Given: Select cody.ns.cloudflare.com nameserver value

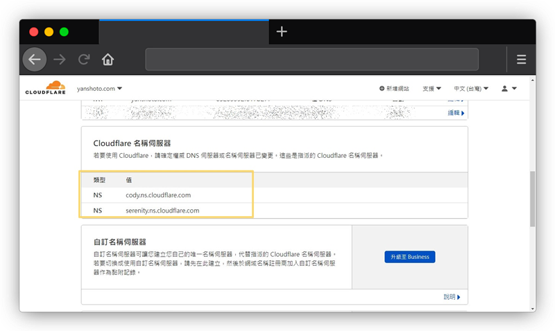Looking at the screenshot, I should pyautogui.click(x=158, y=195).
